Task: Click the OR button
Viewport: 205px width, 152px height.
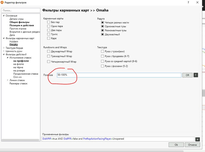Action: pyautogui.click(x=187, y=75)
